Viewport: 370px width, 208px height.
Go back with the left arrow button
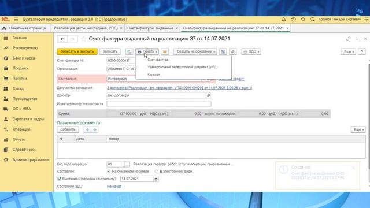[62, 39]
